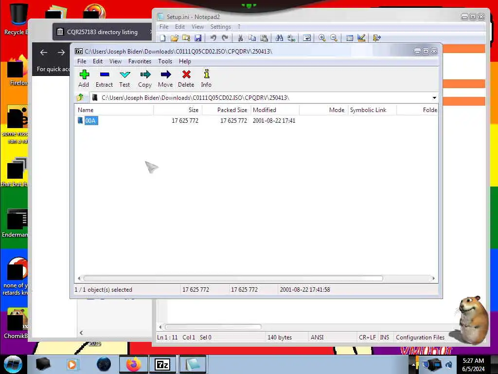The width and height of the screenshot is (498, 374).
Task: Click the Firefox back arrow button
Action: 44,53
